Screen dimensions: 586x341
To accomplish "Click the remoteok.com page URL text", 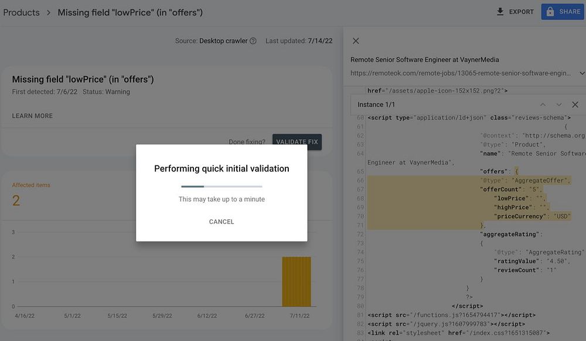I will click(x=461, y=73).
